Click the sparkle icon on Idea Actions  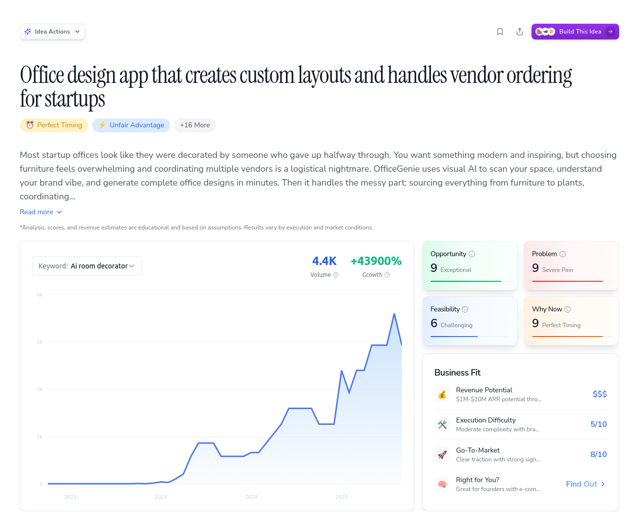28,31
